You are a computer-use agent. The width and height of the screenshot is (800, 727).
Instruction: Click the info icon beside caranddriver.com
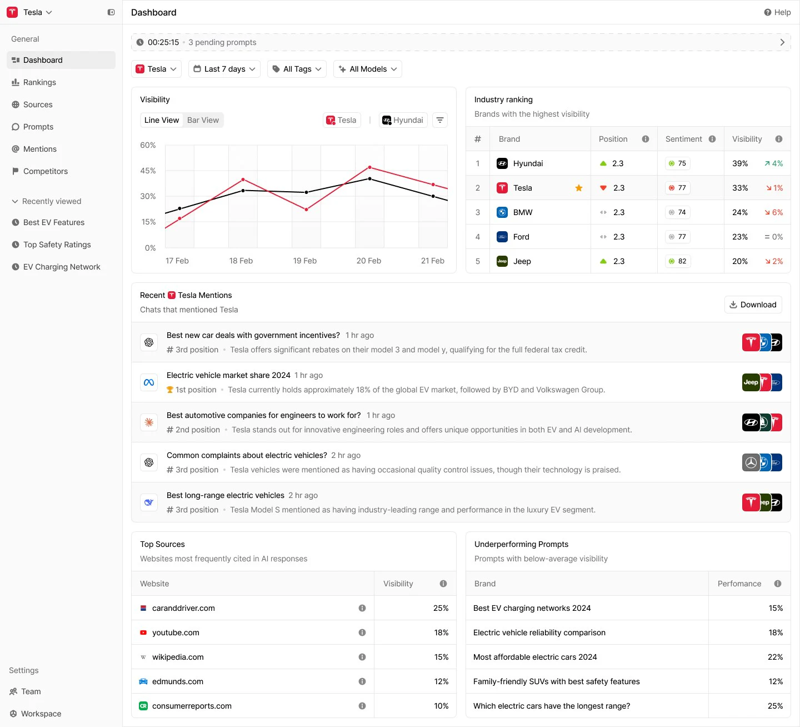(x=362, y=608)
